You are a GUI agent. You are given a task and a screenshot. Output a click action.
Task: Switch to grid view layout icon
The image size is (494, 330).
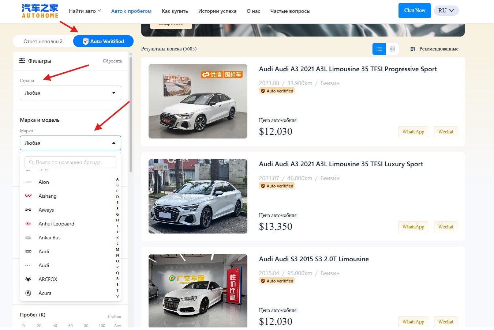tap(392, 49)
